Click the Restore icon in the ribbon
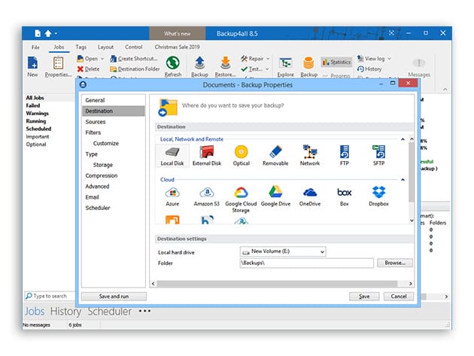The height and width of the screenshot is (356, 474). 224,65
